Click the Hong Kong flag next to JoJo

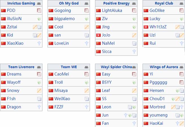(x=98, y=35)
